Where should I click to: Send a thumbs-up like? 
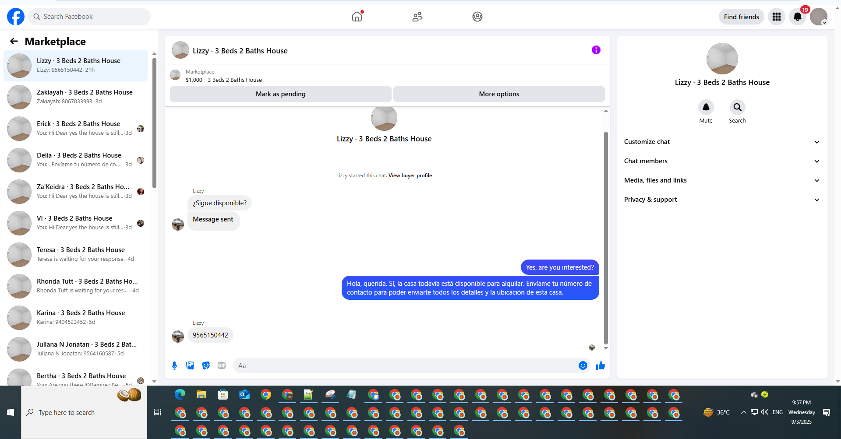[601, 365]
